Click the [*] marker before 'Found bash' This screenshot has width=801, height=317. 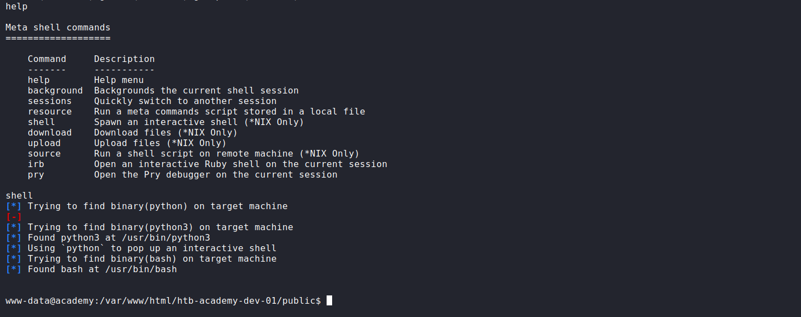point(14,269)
